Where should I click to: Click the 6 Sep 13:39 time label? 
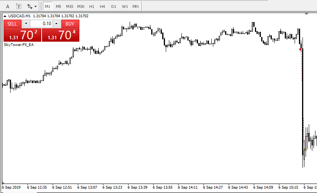(137, 187)
